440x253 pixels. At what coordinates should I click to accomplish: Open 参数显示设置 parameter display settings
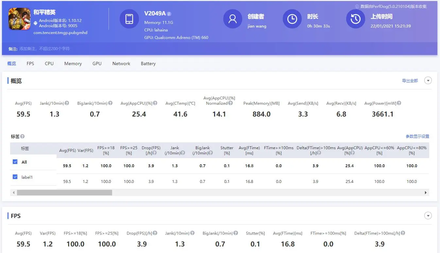[417, 136]
